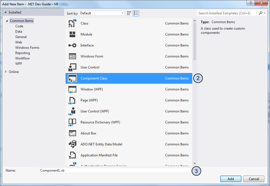The height and width of the screenshot is (186, 270).
Task: Click the Class template name
Action: point(84,23)
